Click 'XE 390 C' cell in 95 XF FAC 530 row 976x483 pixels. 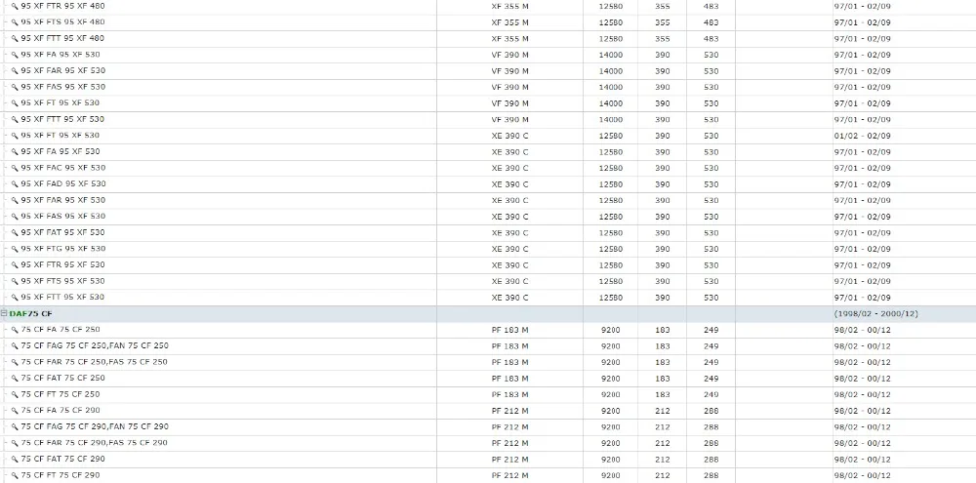click(x=509, y=168)
